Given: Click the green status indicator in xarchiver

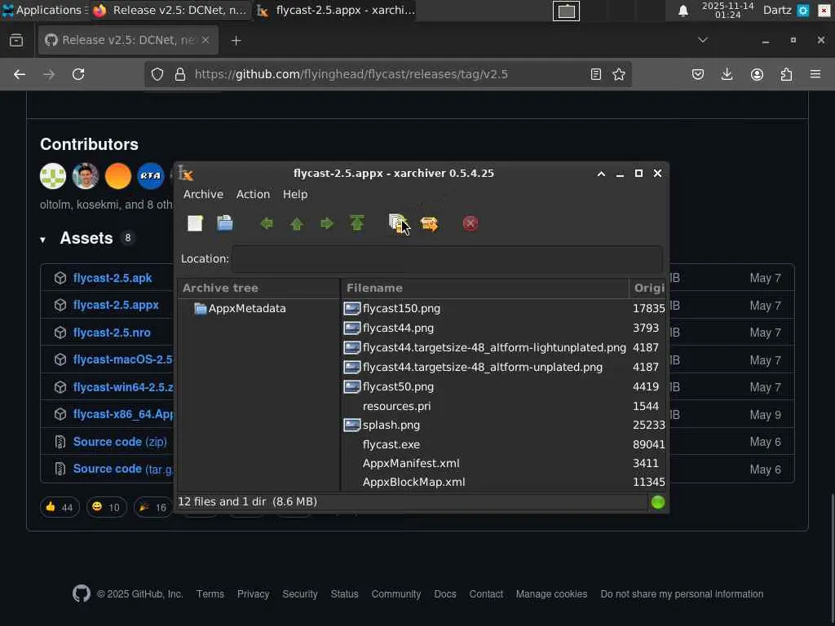Looking at the screenshot, I should tap(658, 502).
